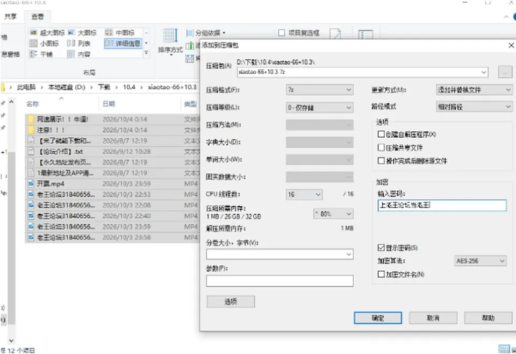The height and width of the screenshot is (354, 516).
Task: Select 超大图标 layout in the ribbon
Action: click(x=47, y=33)
